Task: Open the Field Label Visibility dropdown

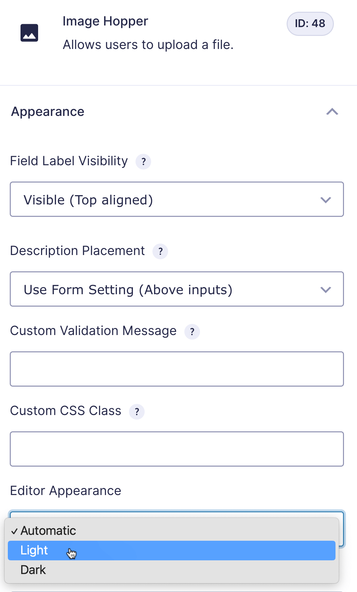Action: click(177, 200)
